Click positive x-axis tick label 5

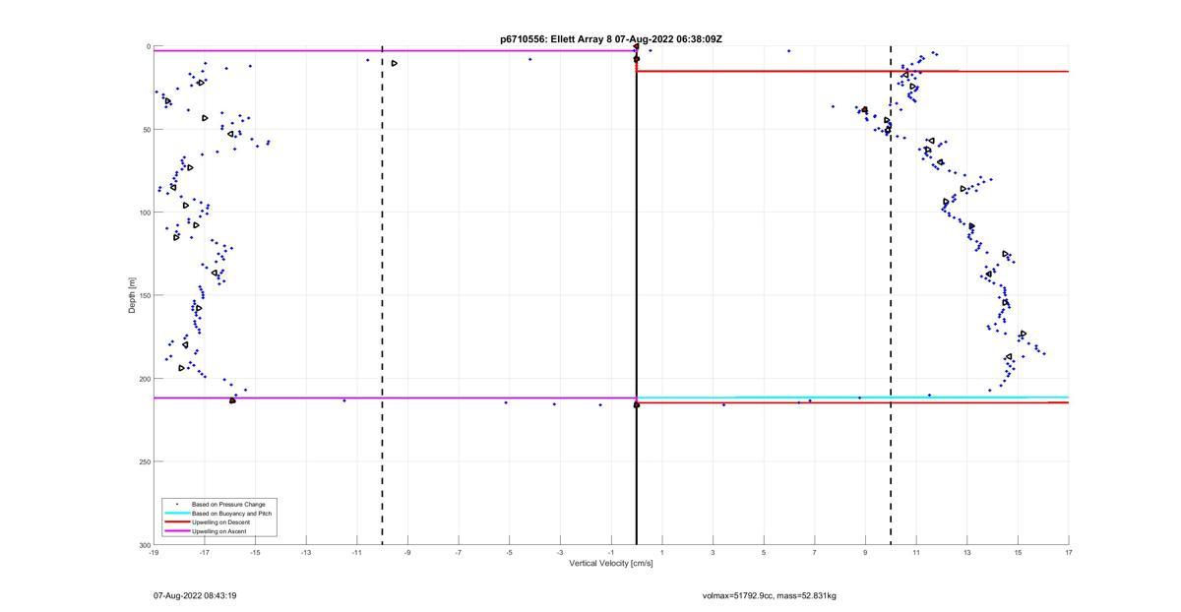pyautogui.click(x=764, y=553)
